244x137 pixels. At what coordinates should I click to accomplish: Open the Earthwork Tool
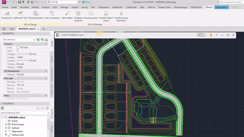[x=20, y=15]
